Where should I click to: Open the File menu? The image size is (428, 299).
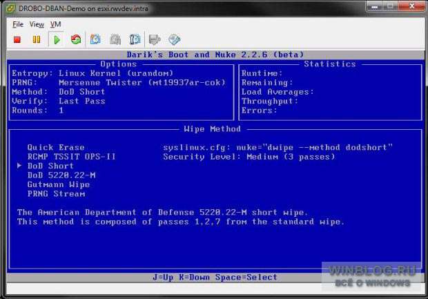tap(18, 25)
